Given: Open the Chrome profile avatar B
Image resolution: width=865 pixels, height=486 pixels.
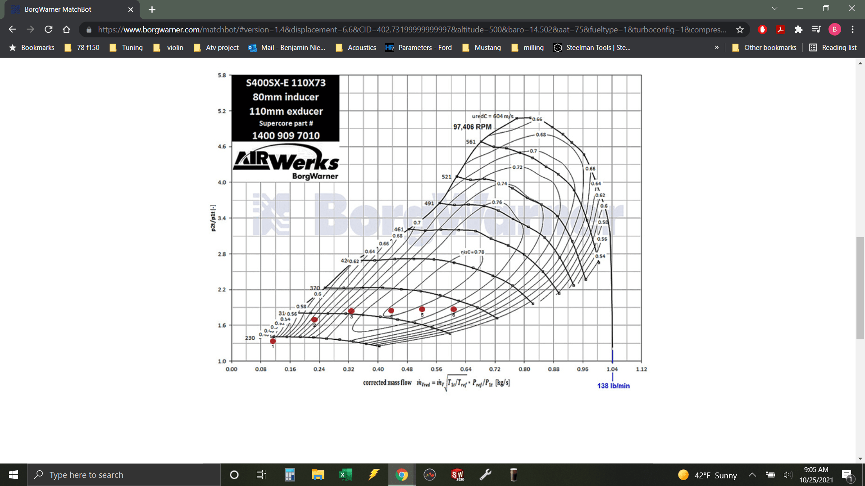Looking at the screenshot, I should pos(834,29).
